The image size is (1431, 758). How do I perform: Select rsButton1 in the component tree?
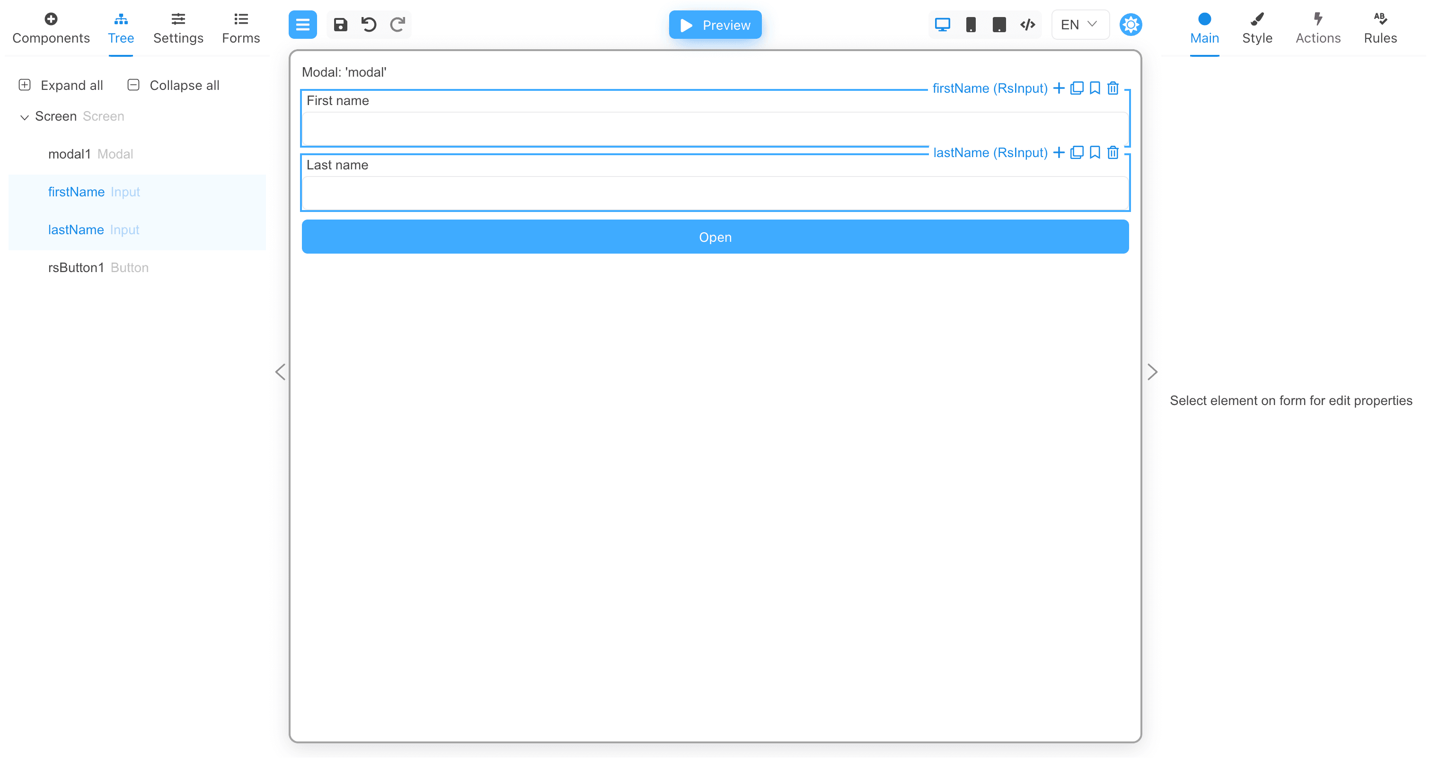(x=76, y=267)
